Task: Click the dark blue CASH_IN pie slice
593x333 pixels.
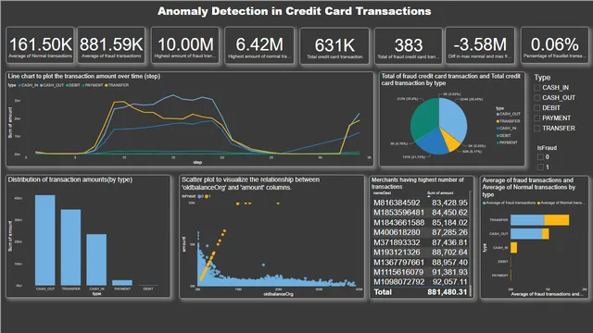Action: (433, 142)
